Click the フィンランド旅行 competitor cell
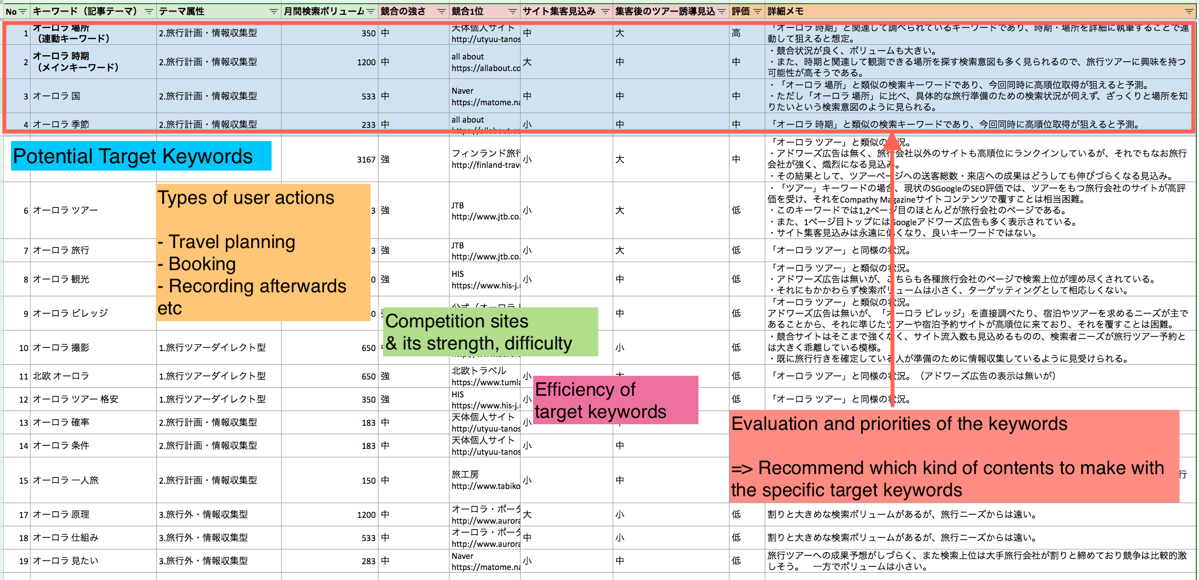Image resolution: width=1199 pixels, height=580 pixels. [485, 159]
